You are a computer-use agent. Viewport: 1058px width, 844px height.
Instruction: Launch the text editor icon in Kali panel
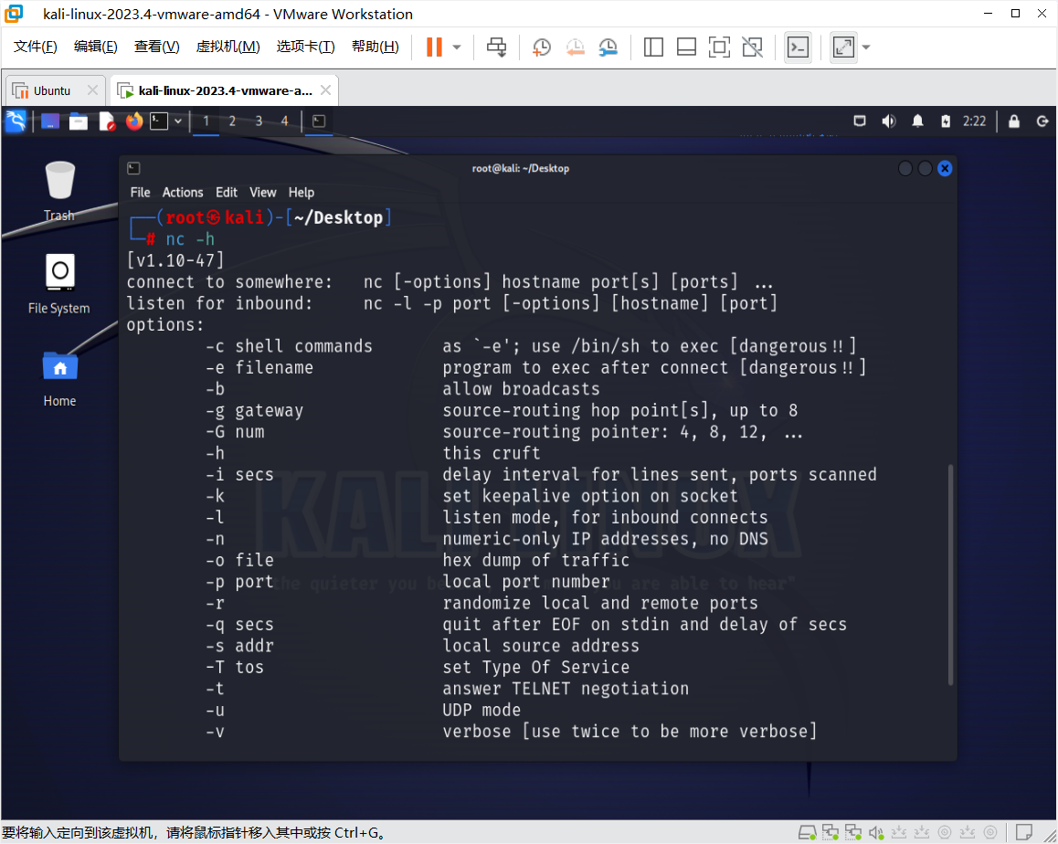point(107,121)
